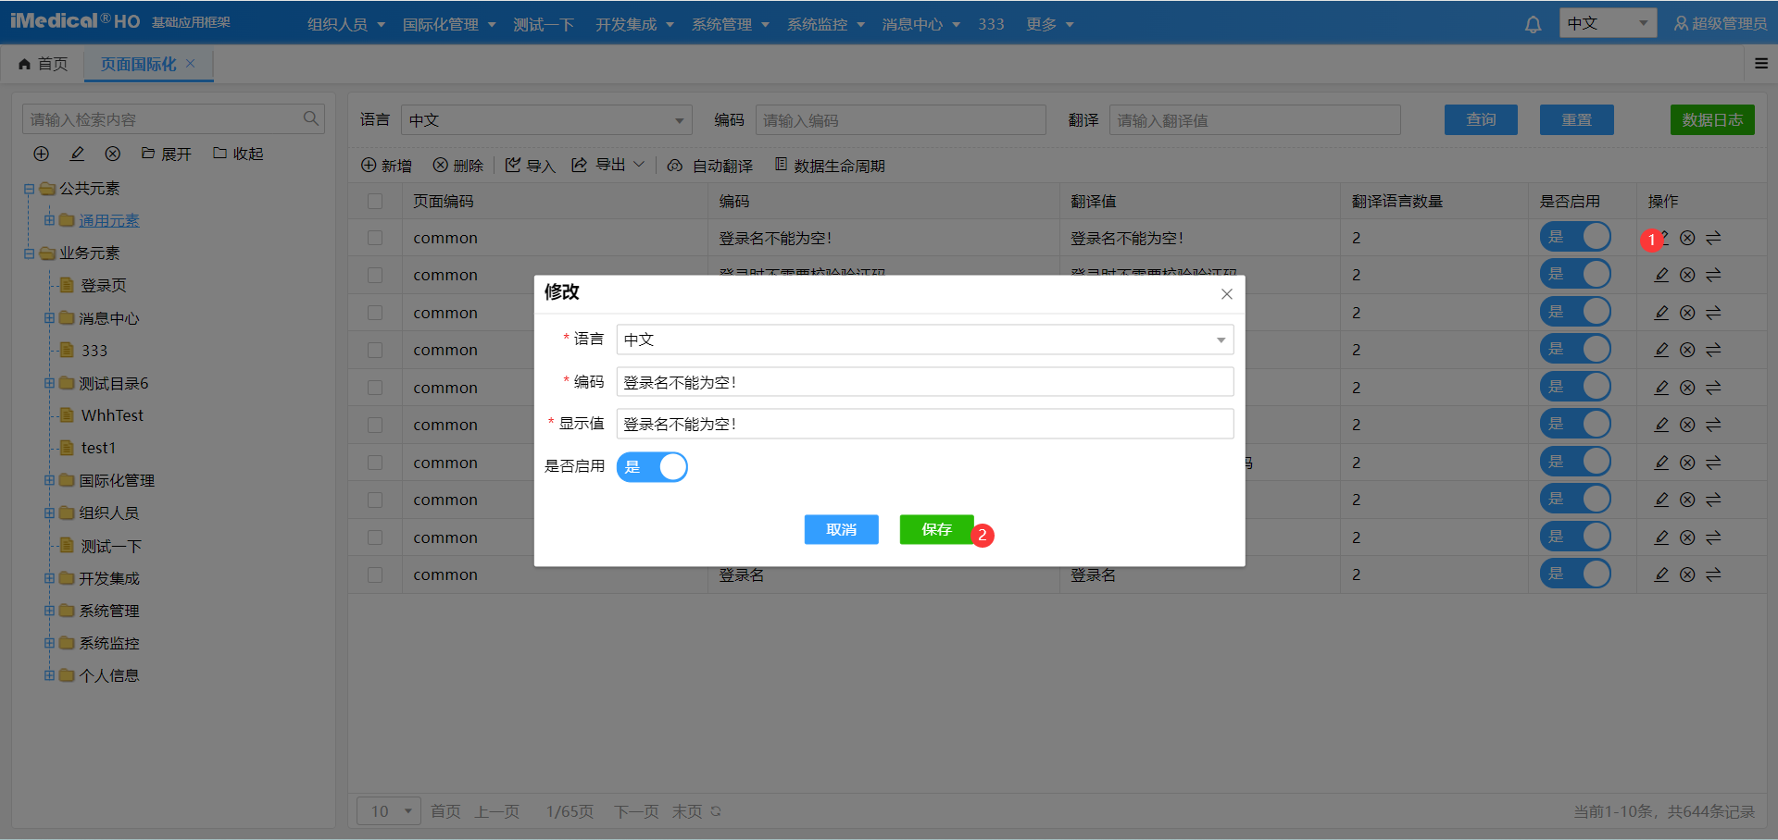Click the 登录页 file node in tree
Viewport: 1778px width, 840px height.
(x=103, y=285)
